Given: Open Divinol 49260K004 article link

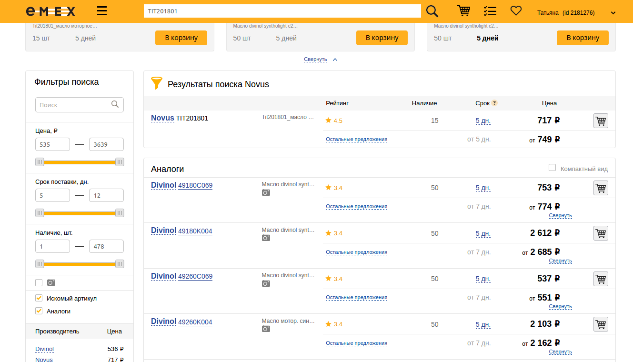Looking at the screenshot, I should [x=195, y=322].
